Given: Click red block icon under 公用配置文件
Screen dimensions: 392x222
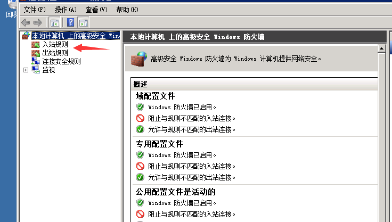Looking at the screenshot, I should (140, 214).
